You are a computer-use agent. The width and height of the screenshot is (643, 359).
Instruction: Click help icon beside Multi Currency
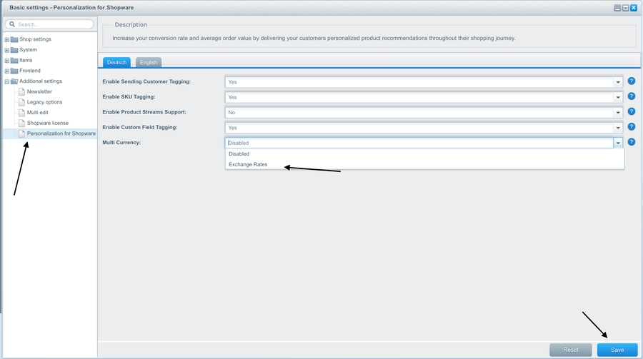tap(631, 142)
